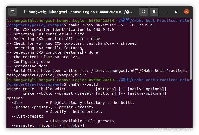Click 'Check for working CXX compiler' line
Viewport: 199px width, 135px height.
click(x=72, y=43)
